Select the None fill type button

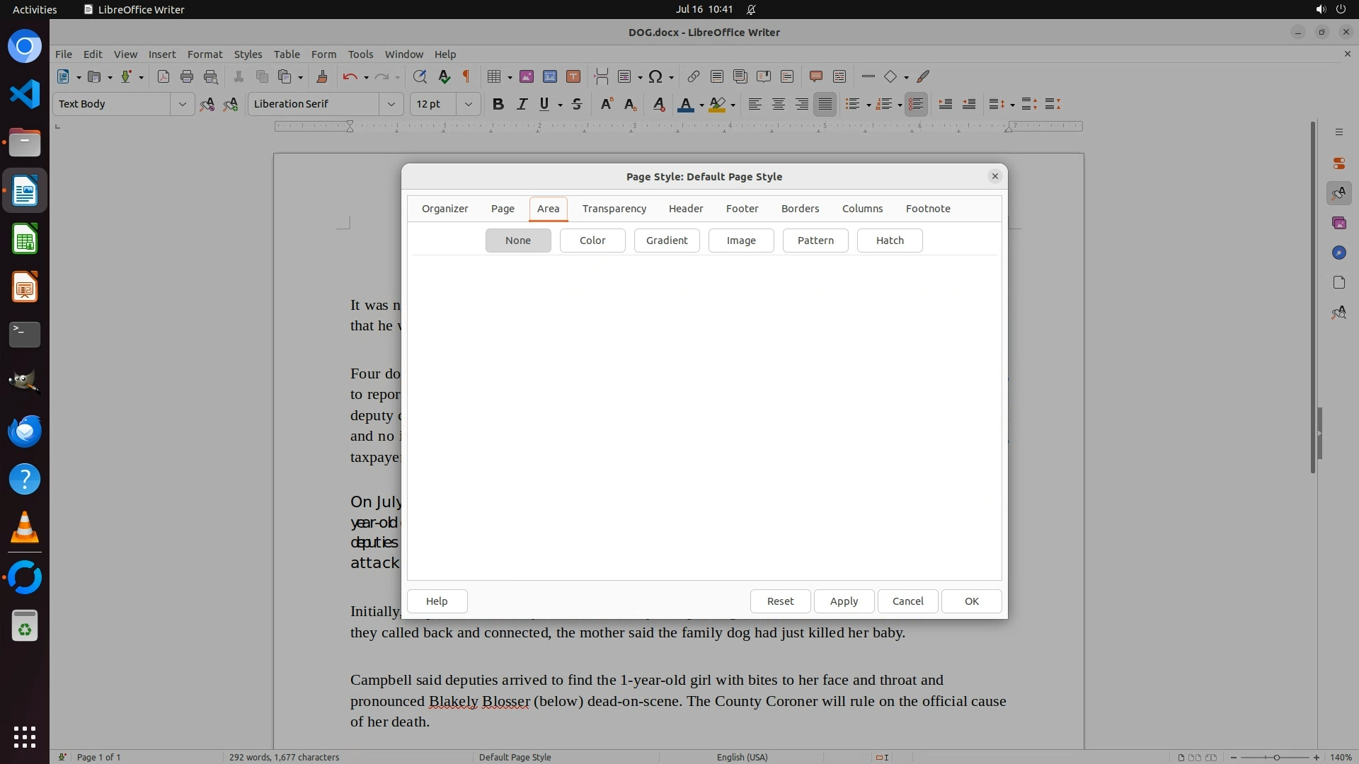coord(517,241)
